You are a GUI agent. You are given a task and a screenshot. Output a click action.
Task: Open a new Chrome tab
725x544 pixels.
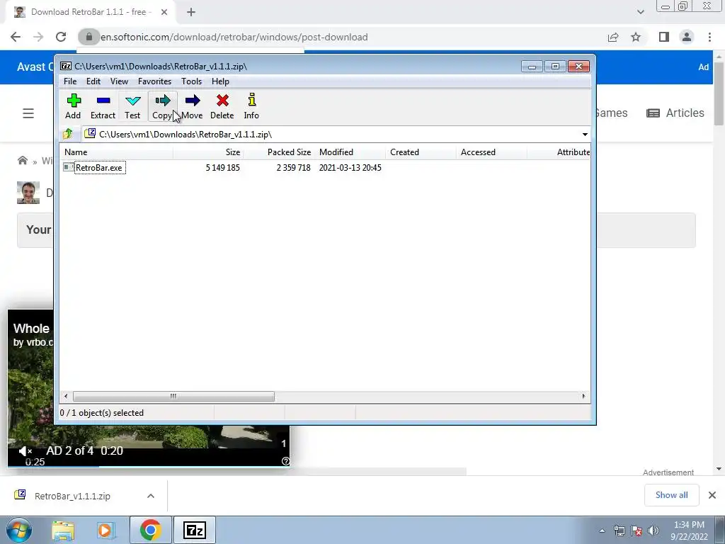point(191,12)
